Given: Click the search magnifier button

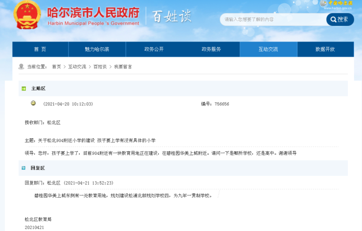Looking at the screenshot, I should point(340,20).
